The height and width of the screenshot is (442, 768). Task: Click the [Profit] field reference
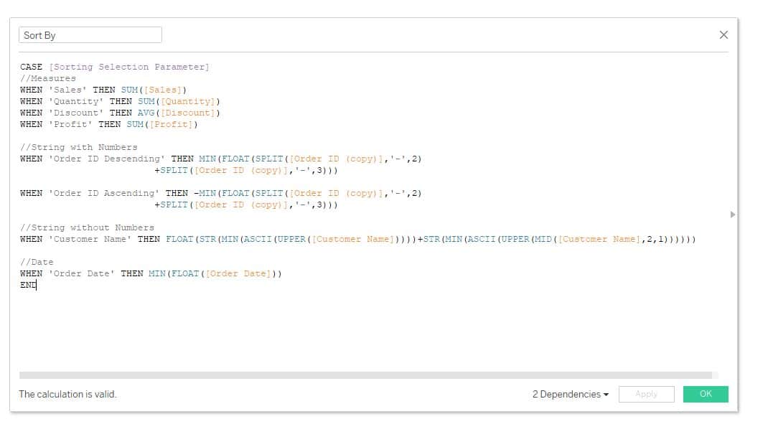[x=171, y=124]
